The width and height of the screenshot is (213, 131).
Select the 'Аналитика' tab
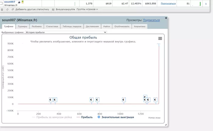pos(140,26)
